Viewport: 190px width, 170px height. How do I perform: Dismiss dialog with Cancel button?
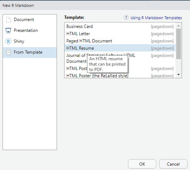point(173,164)
